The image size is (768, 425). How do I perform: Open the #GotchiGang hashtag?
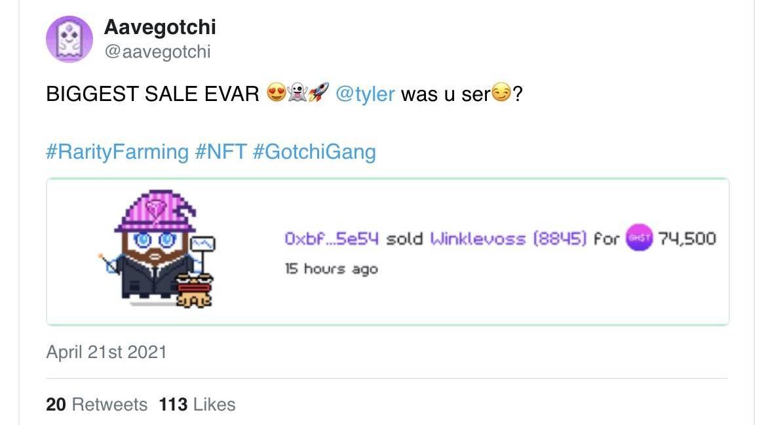click(x=314, y=152)
